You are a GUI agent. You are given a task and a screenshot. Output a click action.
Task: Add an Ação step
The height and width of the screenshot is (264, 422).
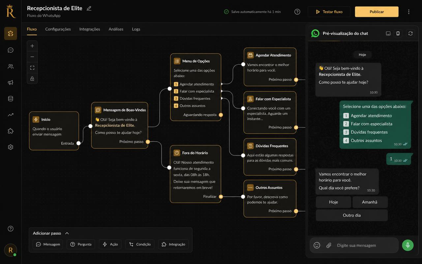point(110,245)
